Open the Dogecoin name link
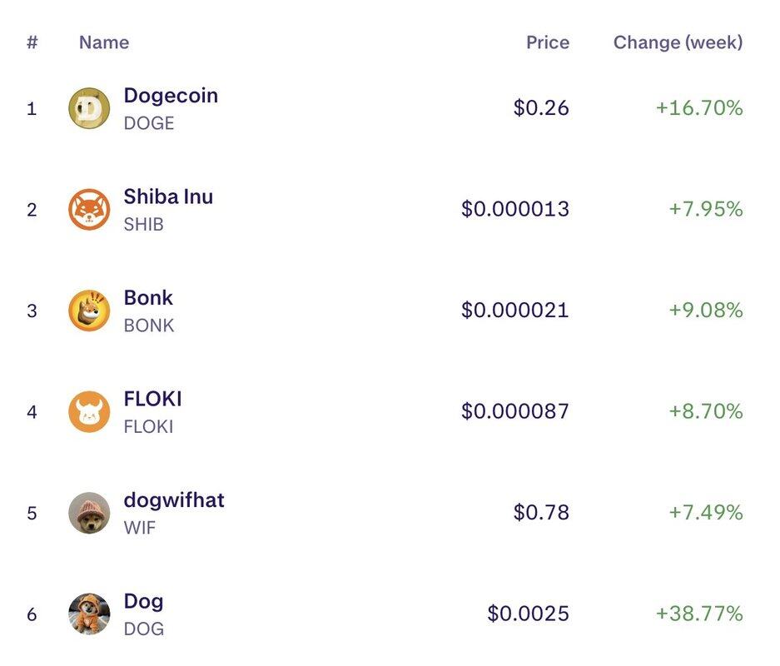Viewport: 780px width, 666px height. [x=171, y=96]
